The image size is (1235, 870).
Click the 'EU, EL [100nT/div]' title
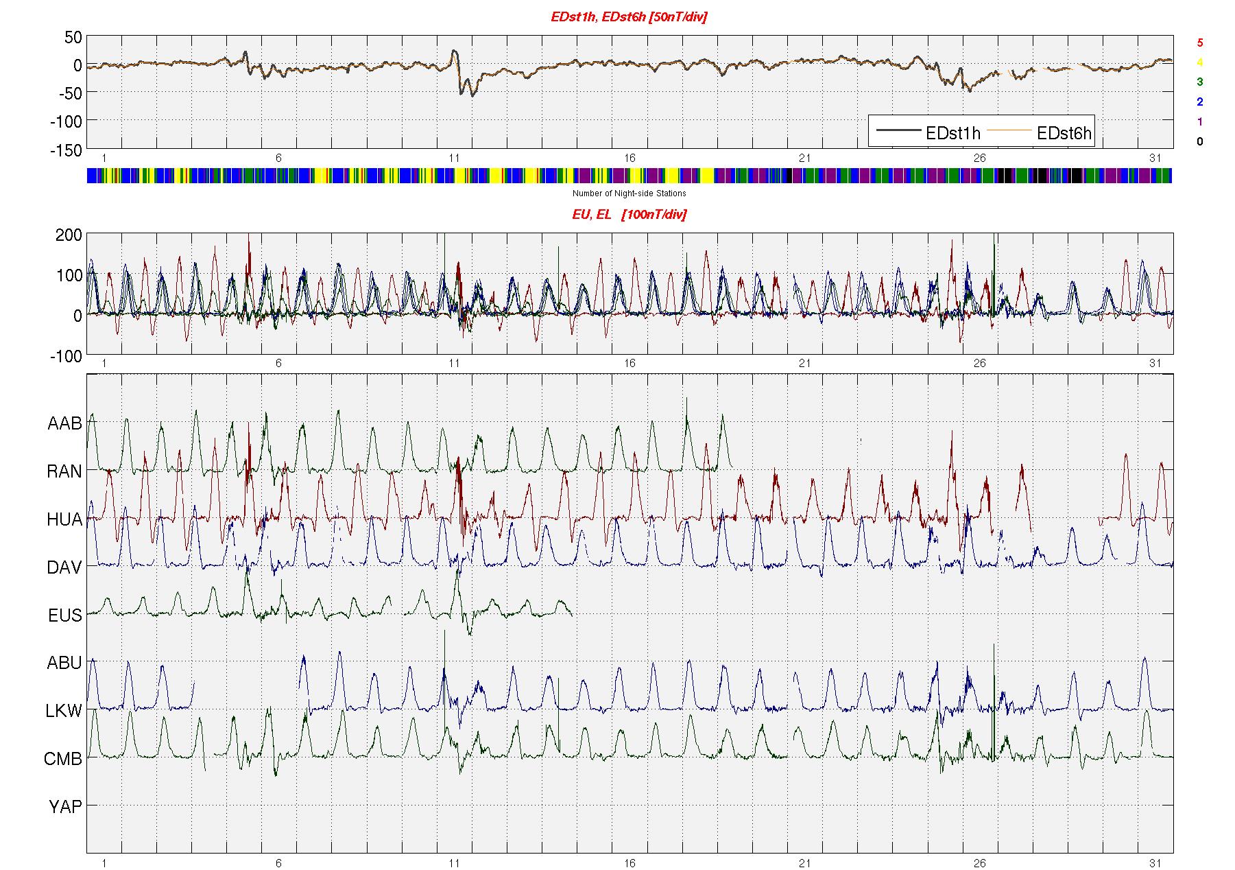(629, 215)
